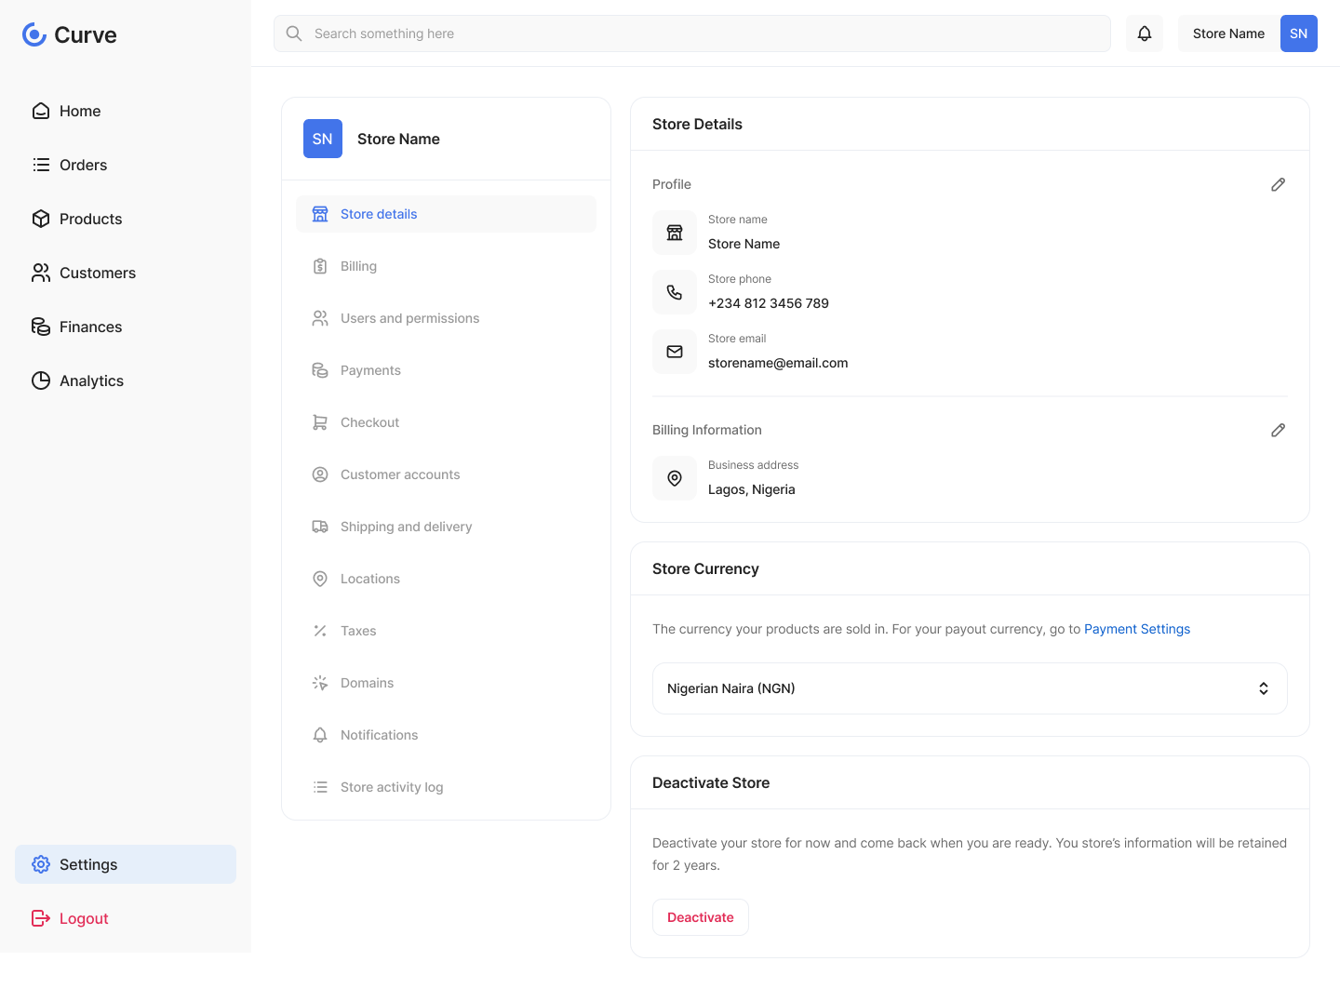Select the Settings sidebar item

click(x=126, y=864)
